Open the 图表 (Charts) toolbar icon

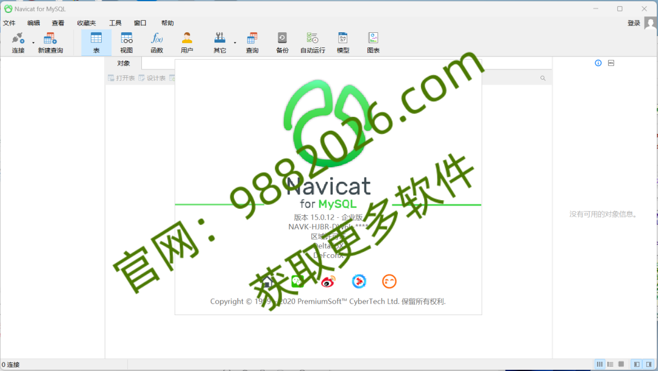tap(373, 43)
